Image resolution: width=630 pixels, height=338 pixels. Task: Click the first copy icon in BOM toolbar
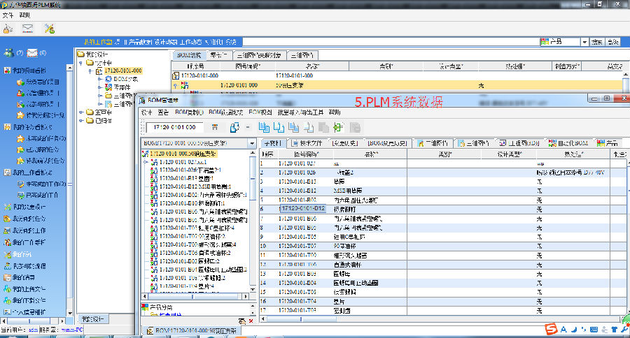(x=264, y=127)
